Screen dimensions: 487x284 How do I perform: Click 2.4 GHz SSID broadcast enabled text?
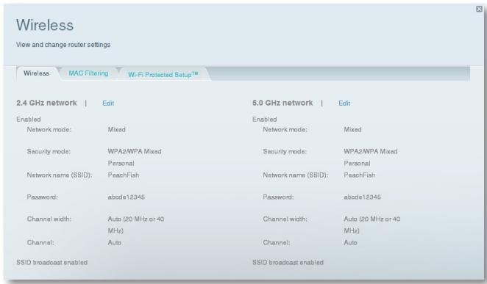click(x=52, y=262)
